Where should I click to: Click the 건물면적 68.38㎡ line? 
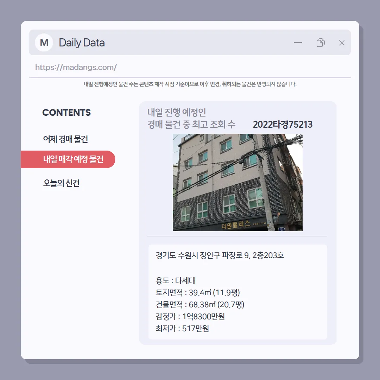(x=200, y=304)
